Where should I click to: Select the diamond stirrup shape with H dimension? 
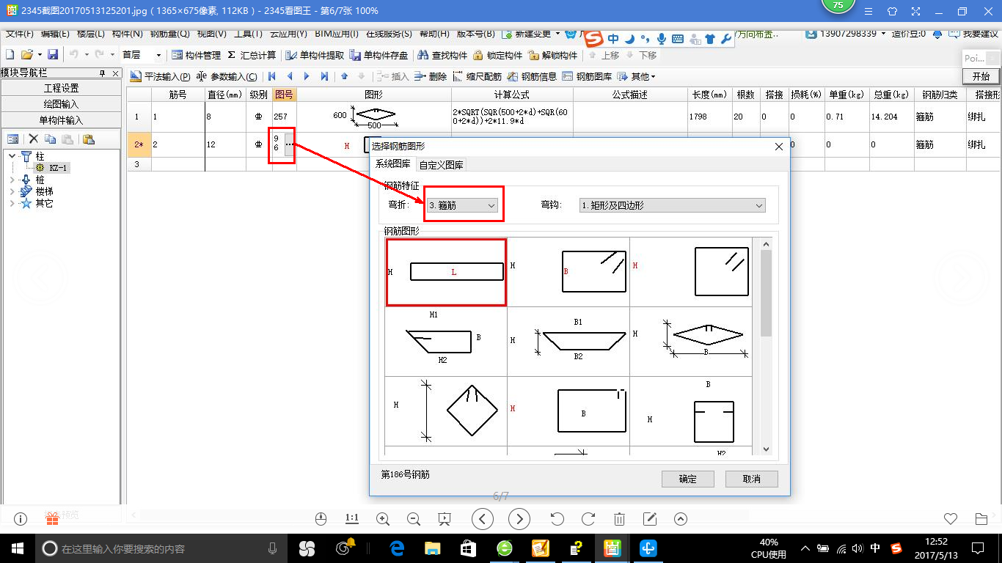click(446, 411)
